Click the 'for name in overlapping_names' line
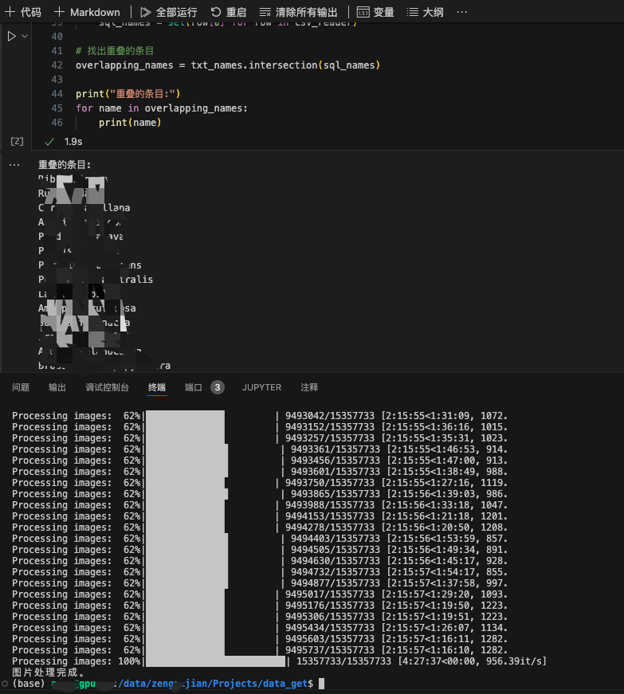 [162, 108]
